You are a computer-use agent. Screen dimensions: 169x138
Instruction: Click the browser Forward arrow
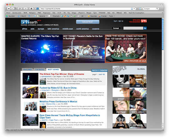13,9
